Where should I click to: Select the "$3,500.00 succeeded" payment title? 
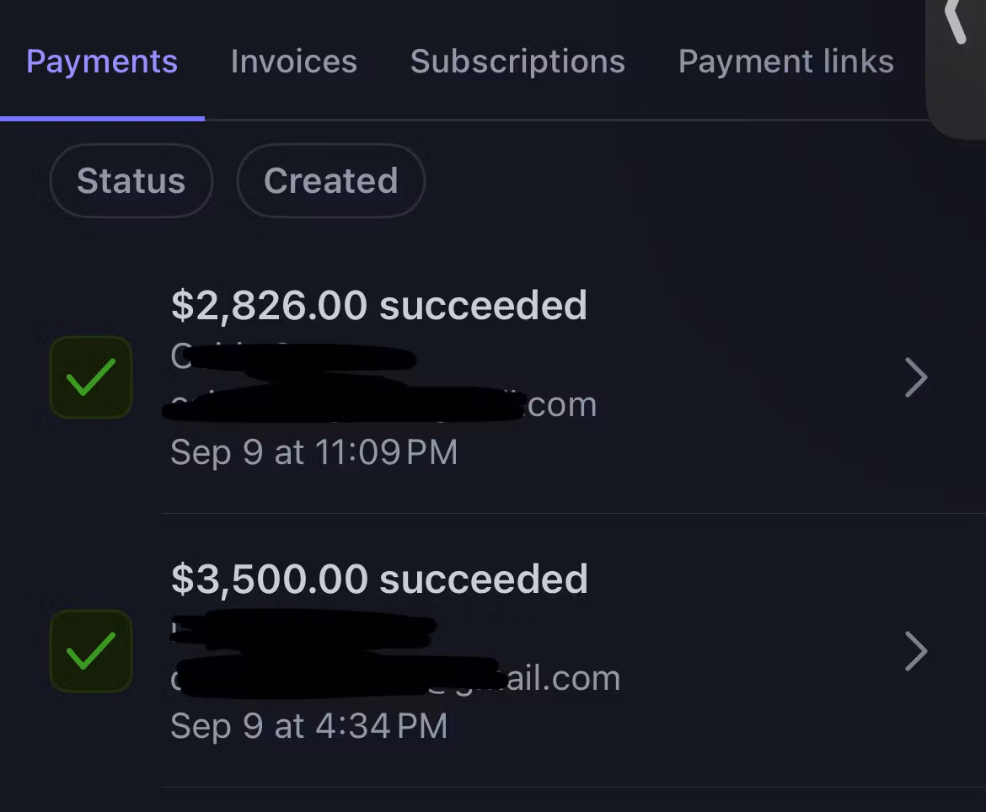(x=379, y=580)
